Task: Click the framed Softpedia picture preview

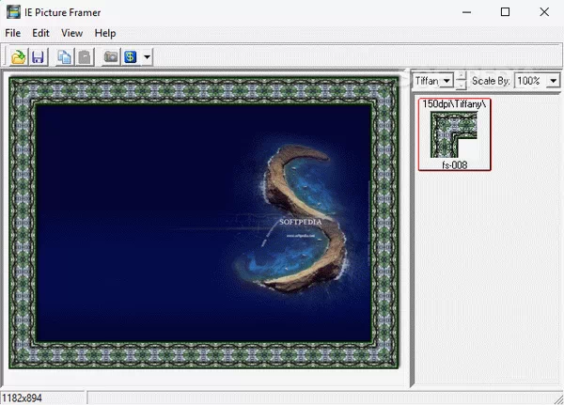Action: coord(204,223)
